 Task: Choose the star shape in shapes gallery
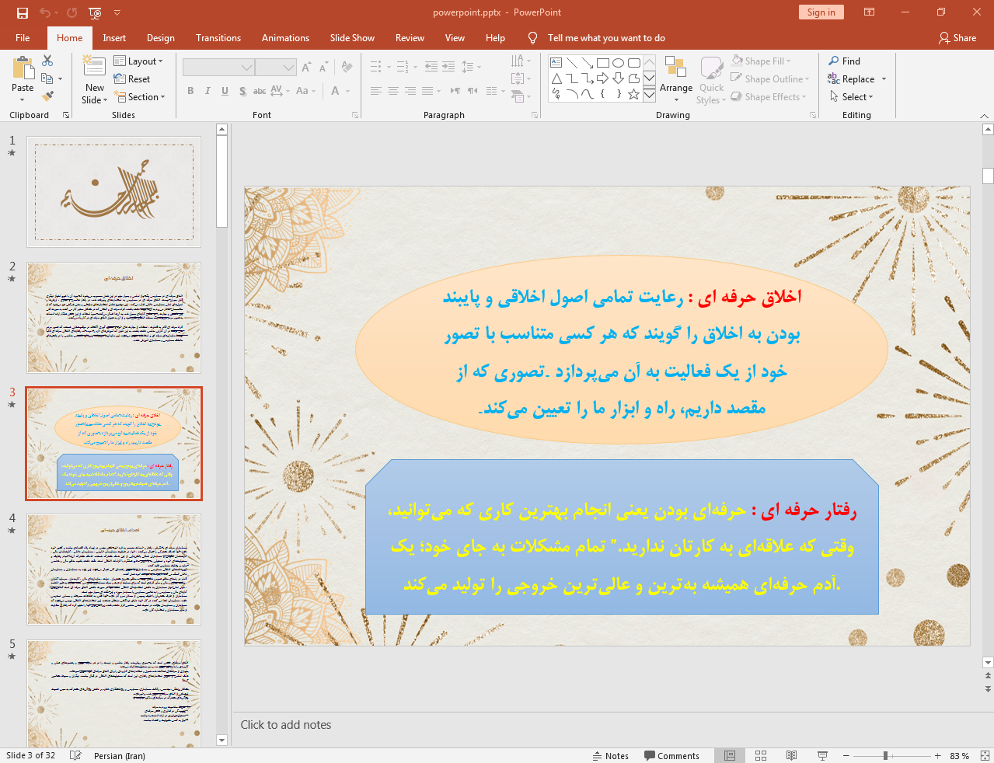pyautogui.click(x=633, y=94)
